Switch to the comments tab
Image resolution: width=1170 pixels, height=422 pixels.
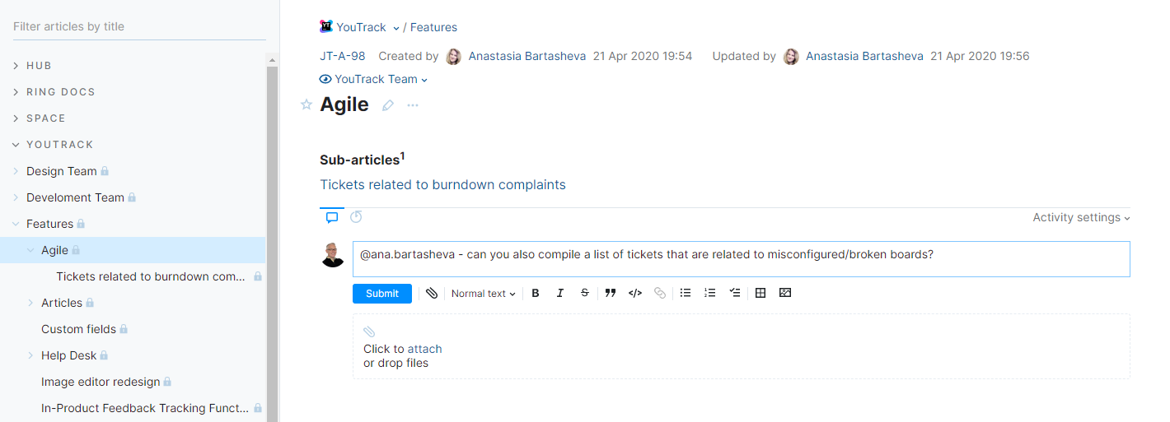click(x=332, y=218)
